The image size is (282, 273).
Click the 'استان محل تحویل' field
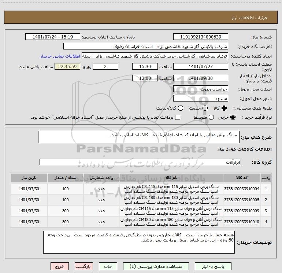tap(200, 89)
